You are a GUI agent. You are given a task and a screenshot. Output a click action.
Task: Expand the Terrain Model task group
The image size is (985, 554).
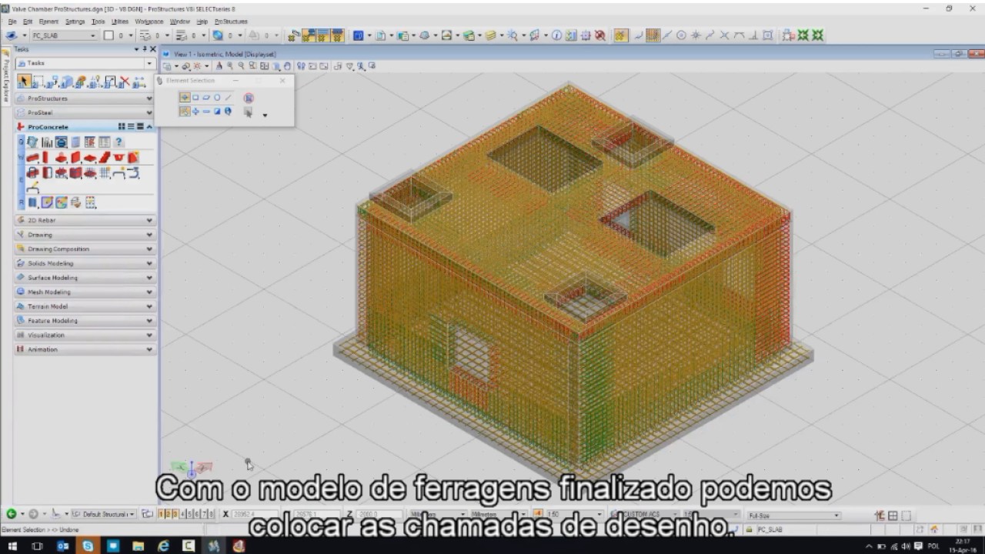[x=149, y=306]
